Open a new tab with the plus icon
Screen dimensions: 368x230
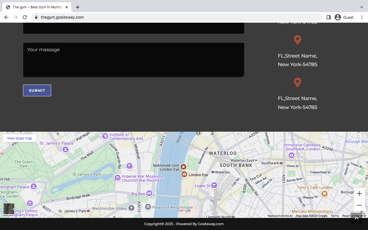(x=78, y=7)
